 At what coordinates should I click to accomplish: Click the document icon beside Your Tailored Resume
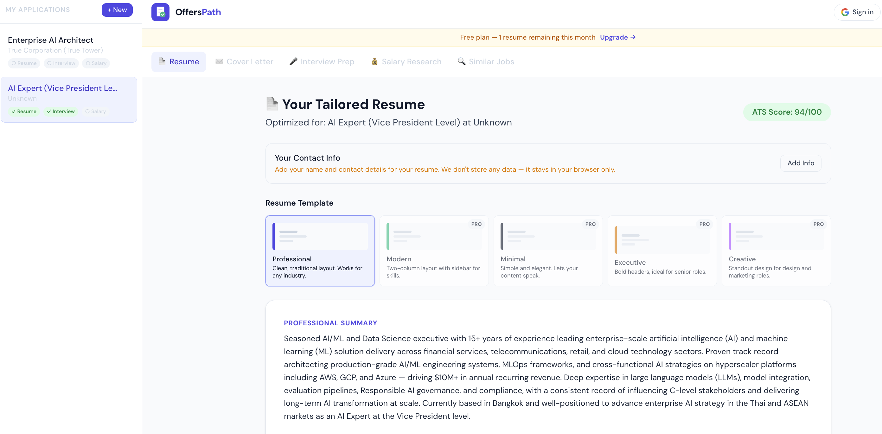click(x=272, y=104)
